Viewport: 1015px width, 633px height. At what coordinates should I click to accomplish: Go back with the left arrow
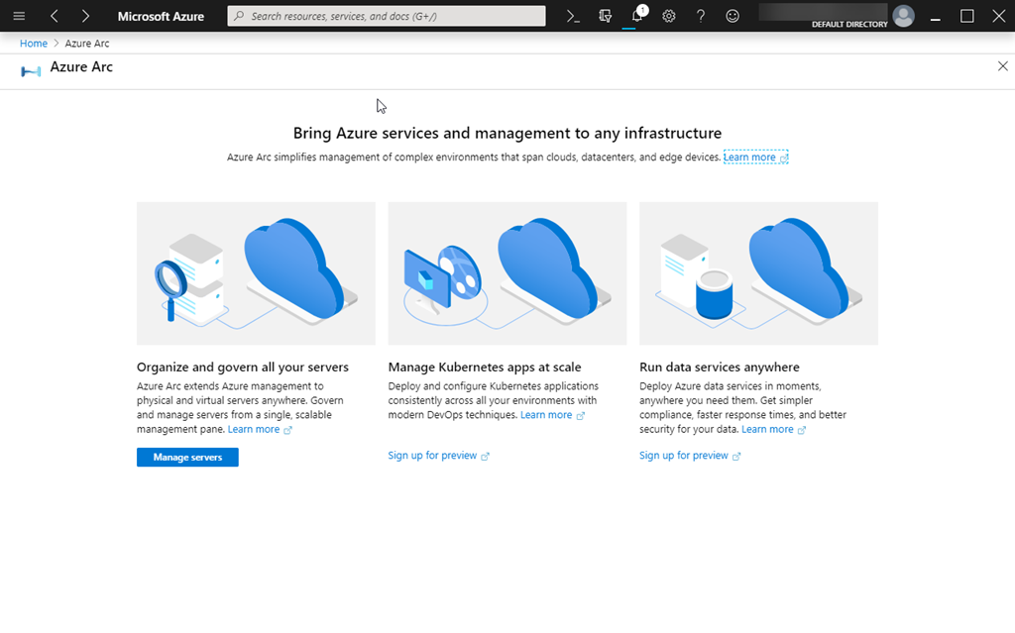pos(55,16)
